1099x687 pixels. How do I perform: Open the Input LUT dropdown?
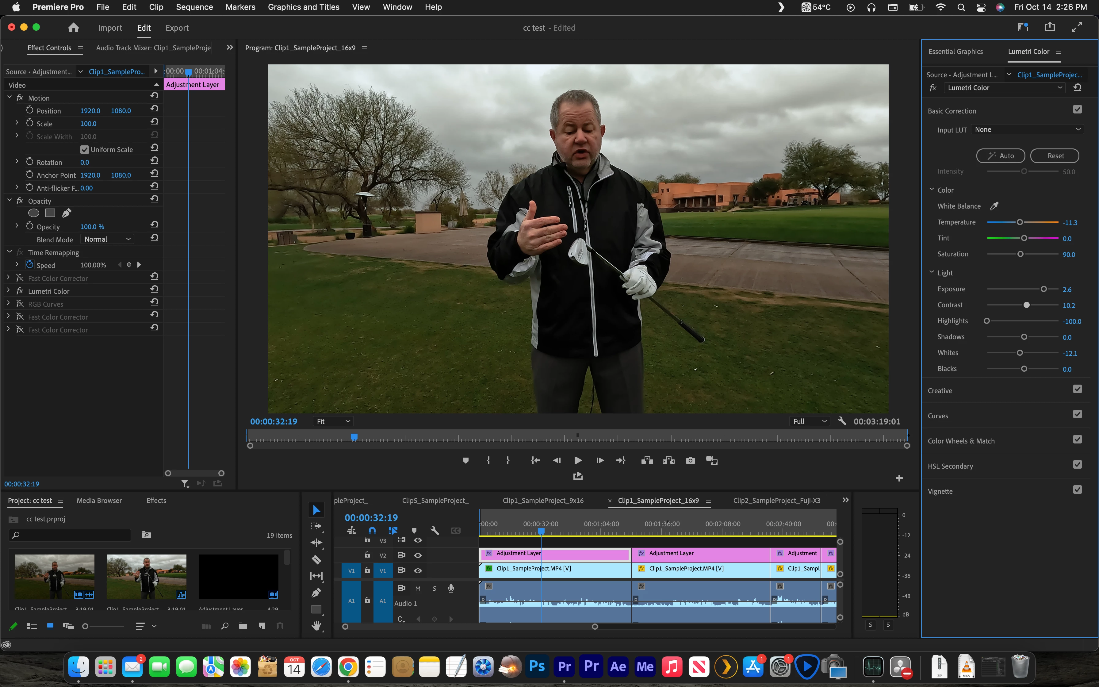1027,129
